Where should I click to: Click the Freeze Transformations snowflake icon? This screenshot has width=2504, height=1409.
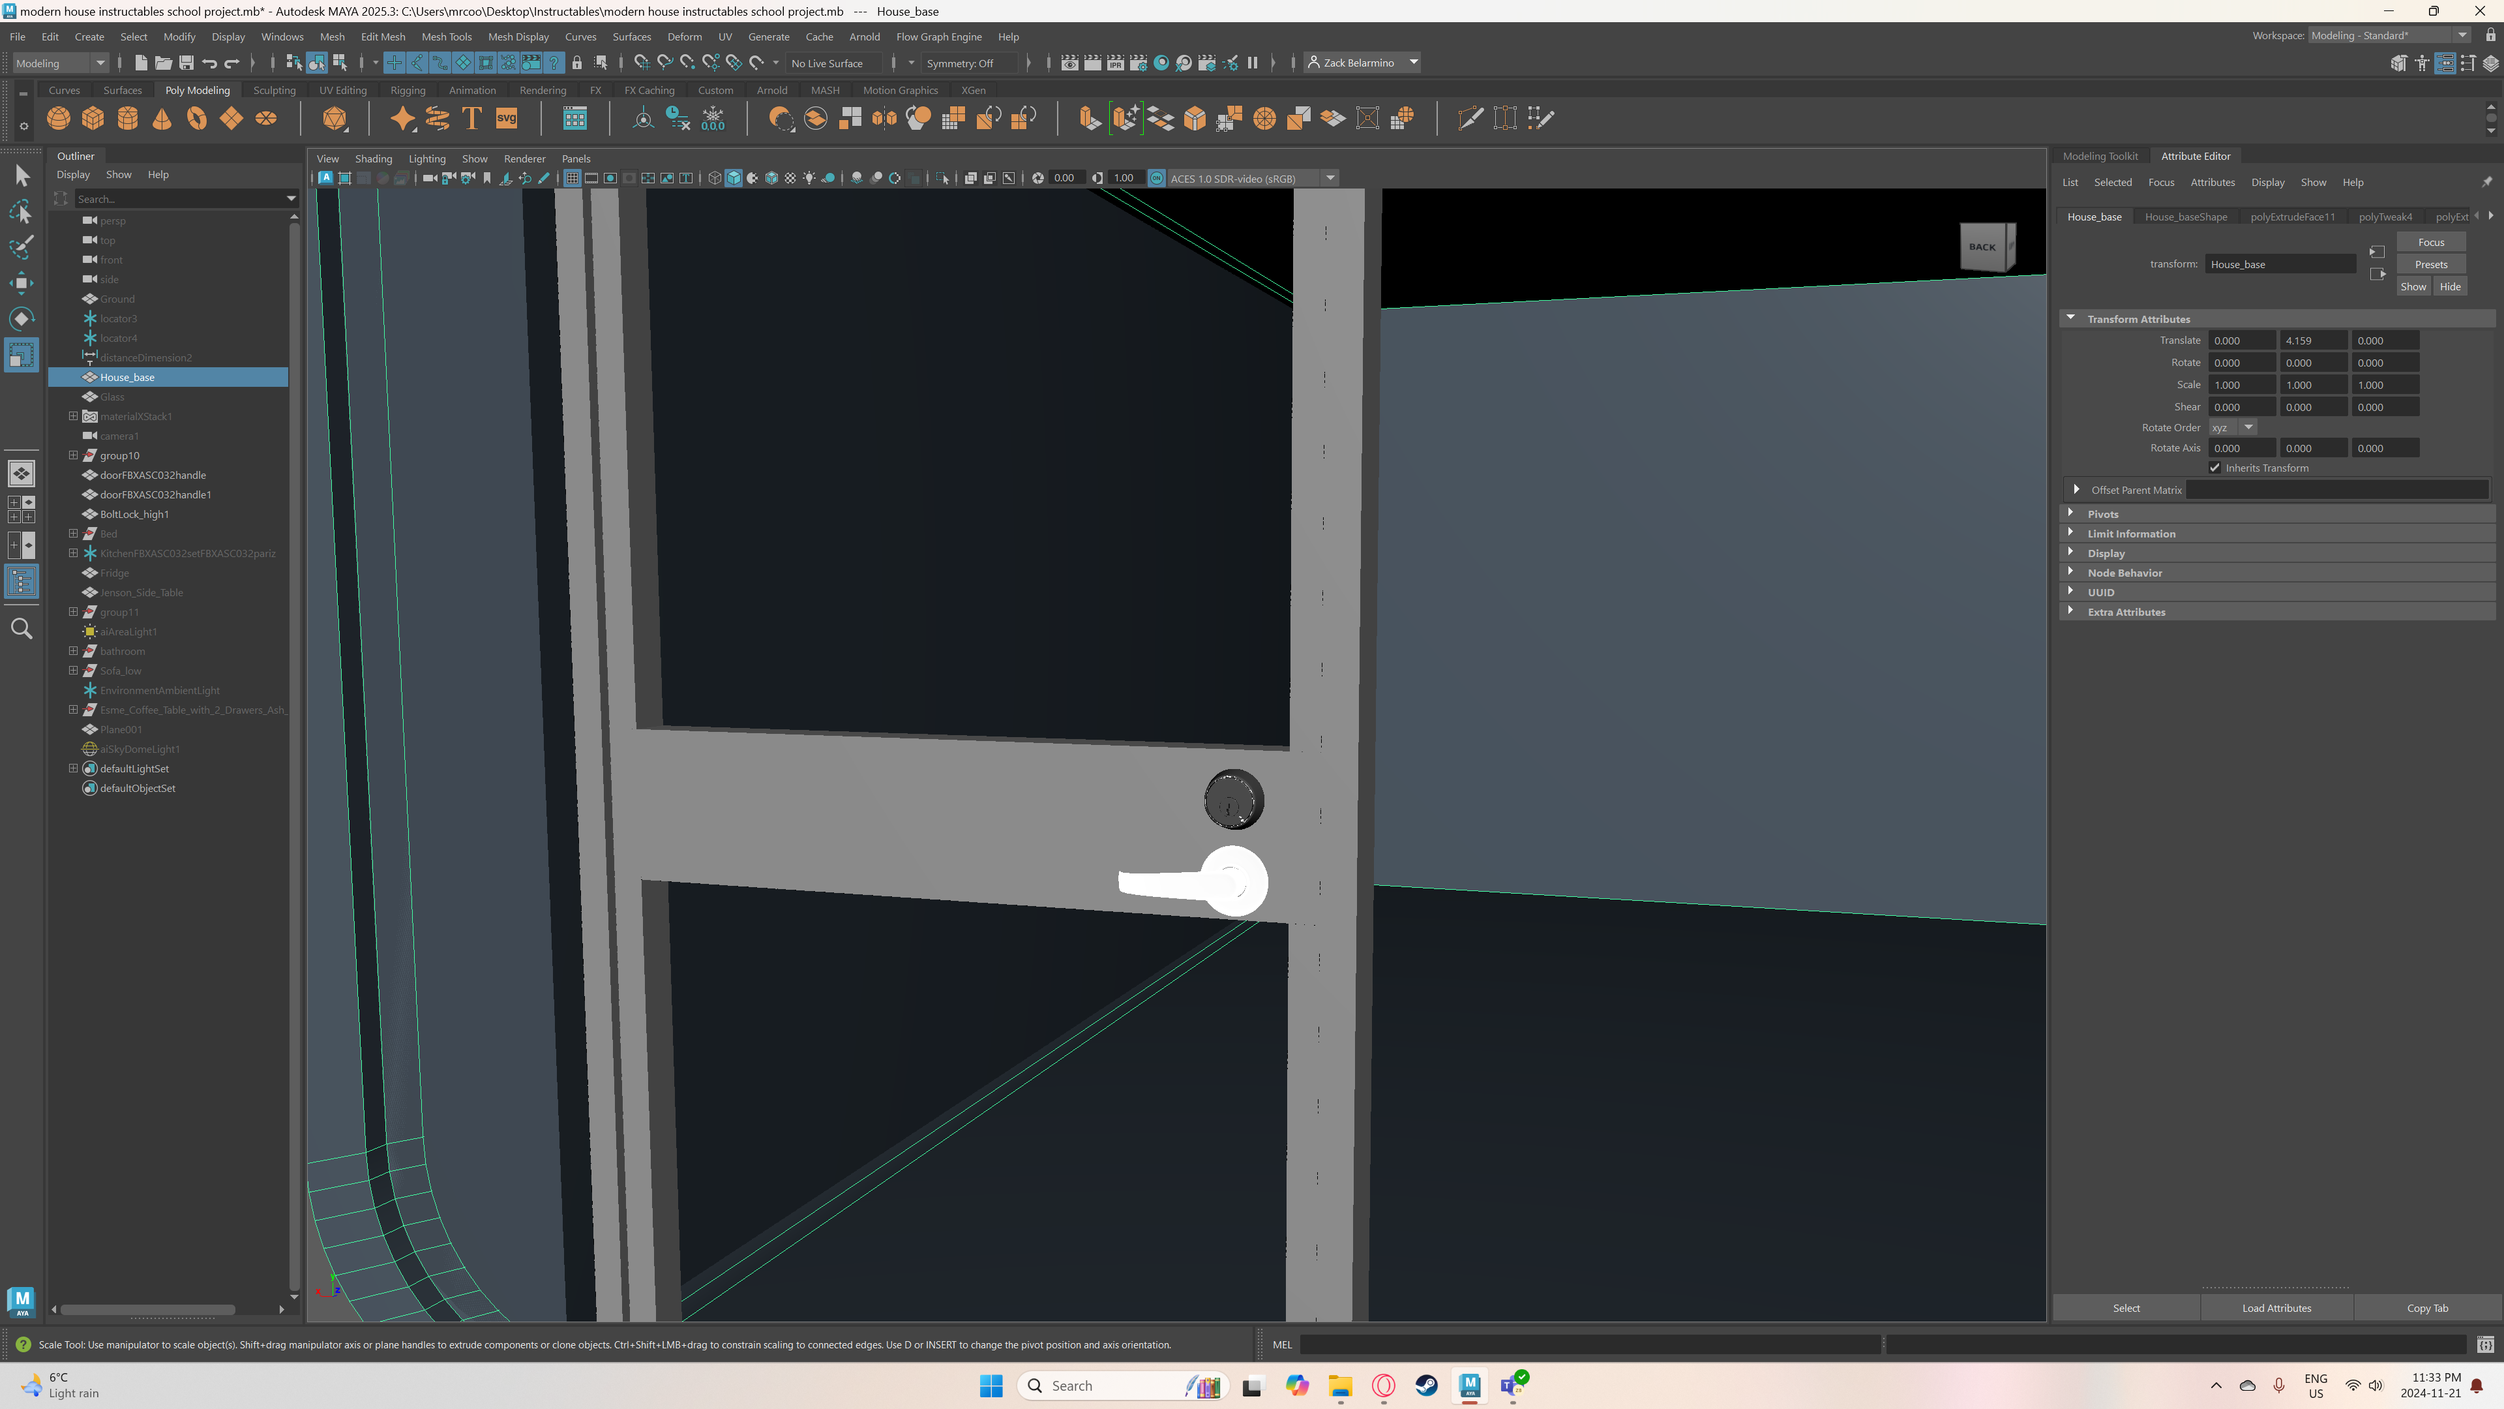point(713,119)
